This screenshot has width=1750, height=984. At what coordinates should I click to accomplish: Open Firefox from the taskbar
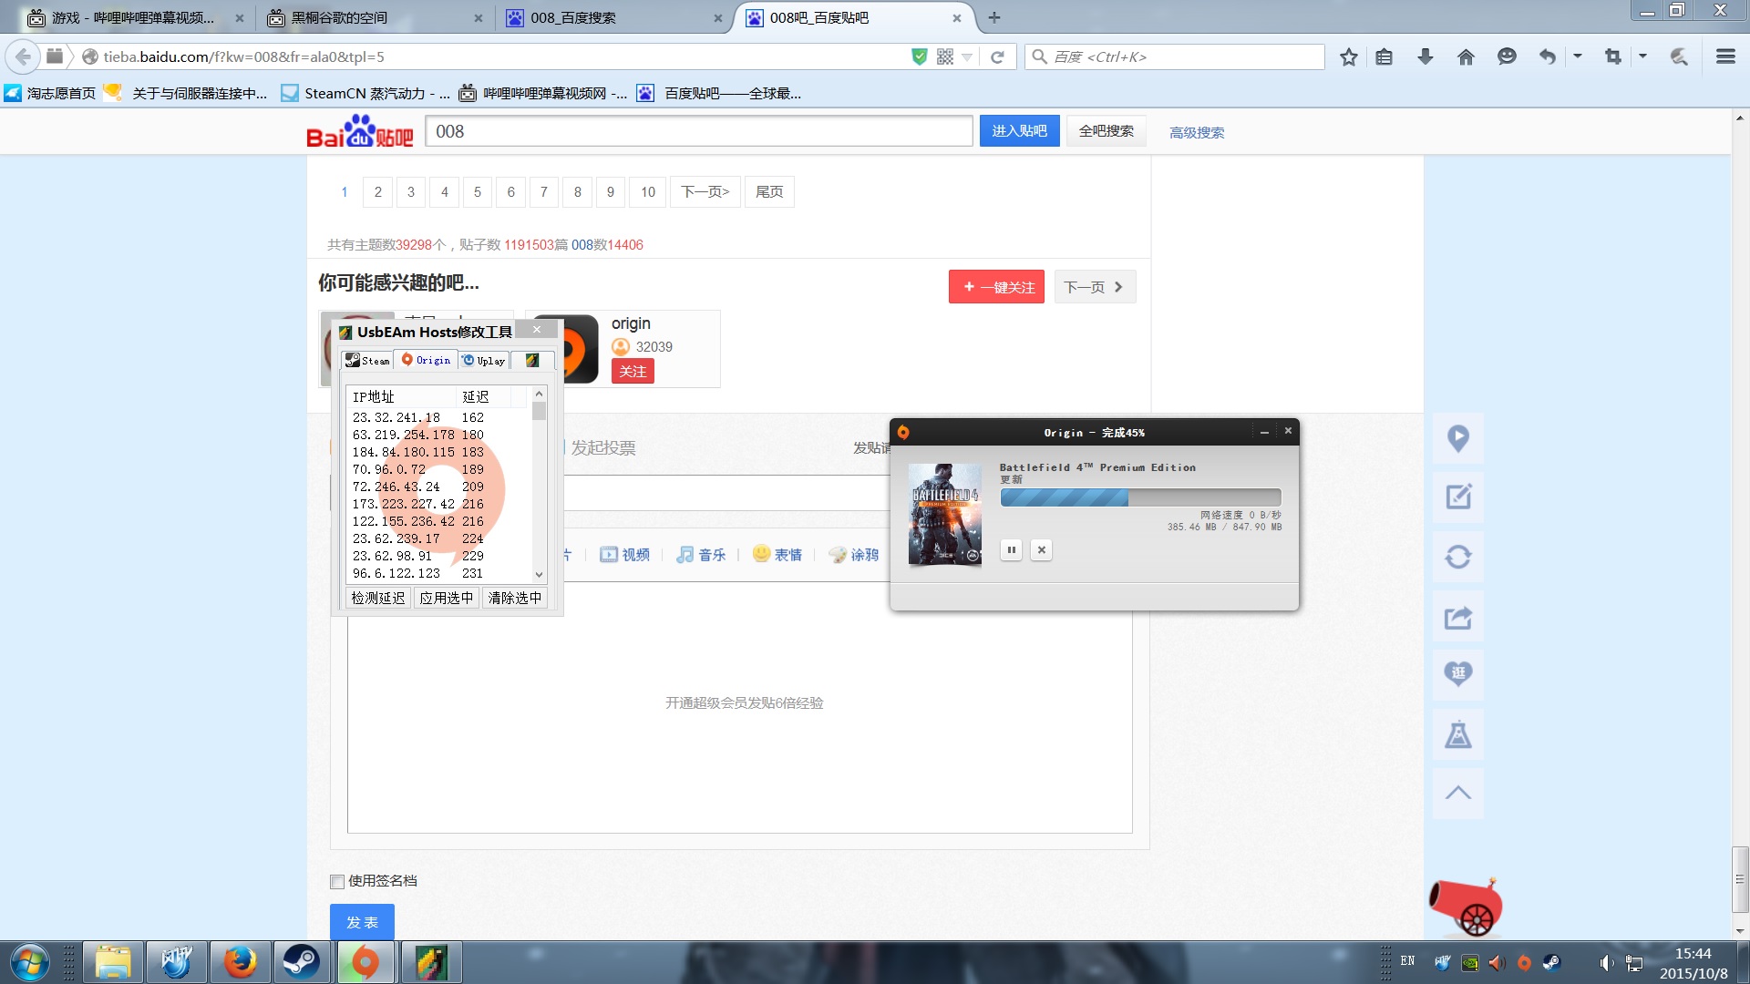tap(240, 962)
